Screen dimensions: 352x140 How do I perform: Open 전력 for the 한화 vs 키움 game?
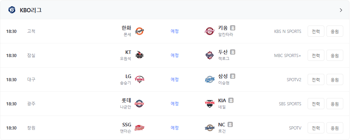316,31
